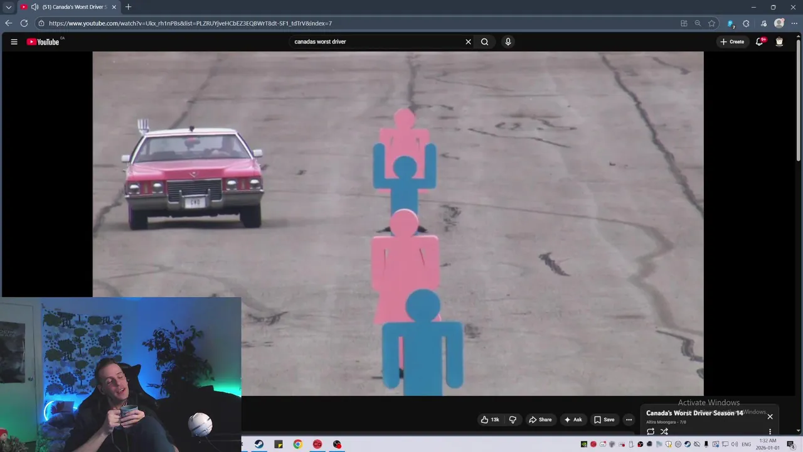This screenshot has height=452, width=803.
Task: Mute tab via speaker icon on tab
Action: click(35, 7)
